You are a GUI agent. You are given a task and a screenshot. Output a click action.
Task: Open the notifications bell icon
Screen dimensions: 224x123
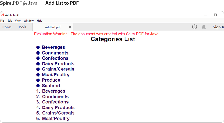(204, 27)
